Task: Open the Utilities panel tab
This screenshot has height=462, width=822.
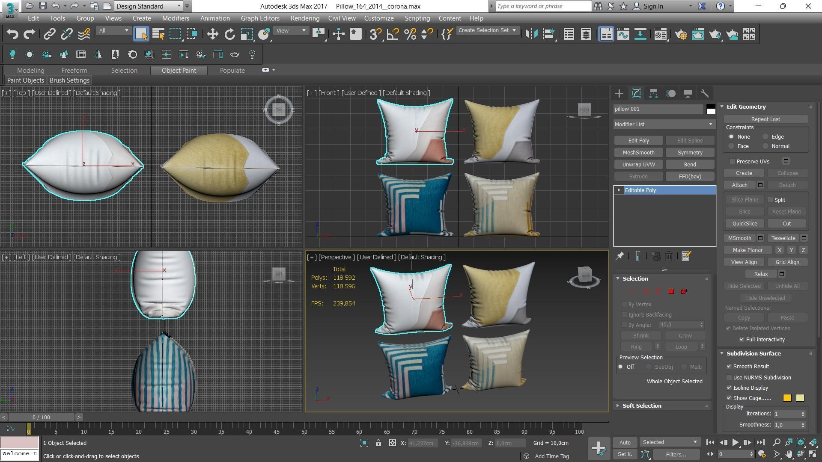Action: (705, 93)
